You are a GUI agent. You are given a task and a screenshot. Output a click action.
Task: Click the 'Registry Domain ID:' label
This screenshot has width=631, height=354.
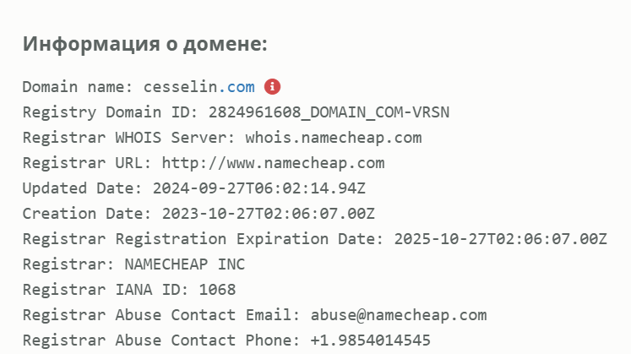click(111, 112)
